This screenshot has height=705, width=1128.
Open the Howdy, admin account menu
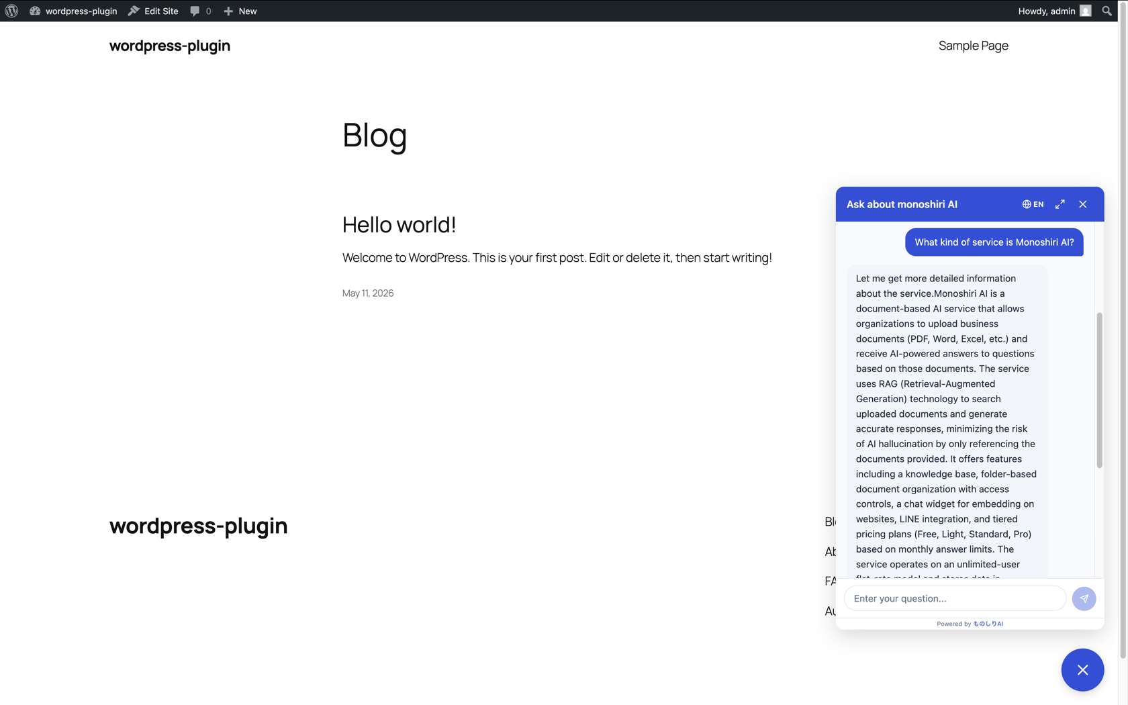coord(1054,11)
